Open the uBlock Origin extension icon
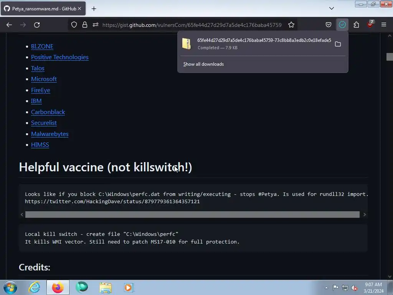Viewport: 393px width, 295px height. (x=370, y=24)
